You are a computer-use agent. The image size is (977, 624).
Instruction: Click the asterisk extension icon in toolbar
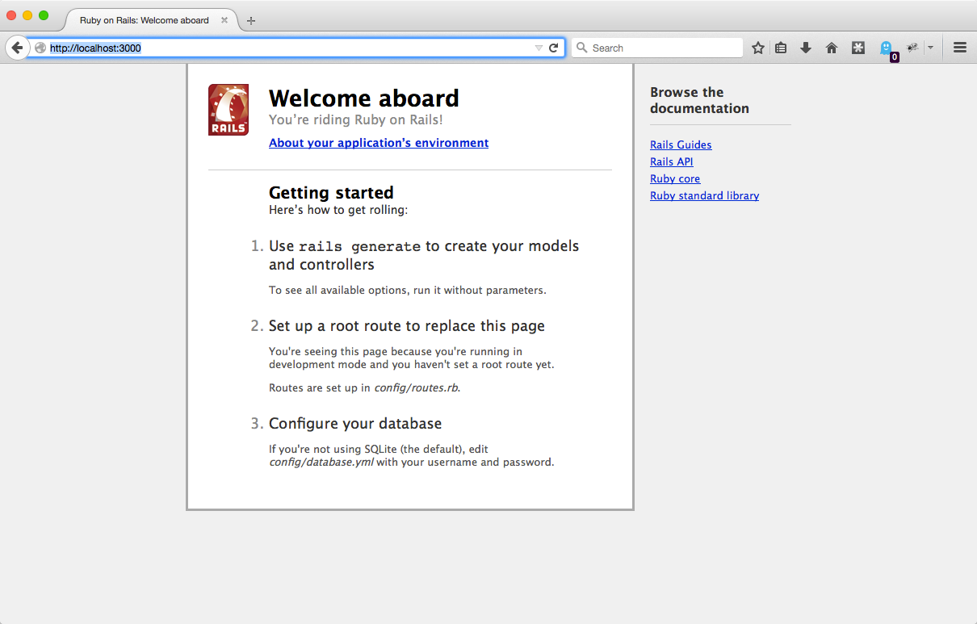coord(858,48)
